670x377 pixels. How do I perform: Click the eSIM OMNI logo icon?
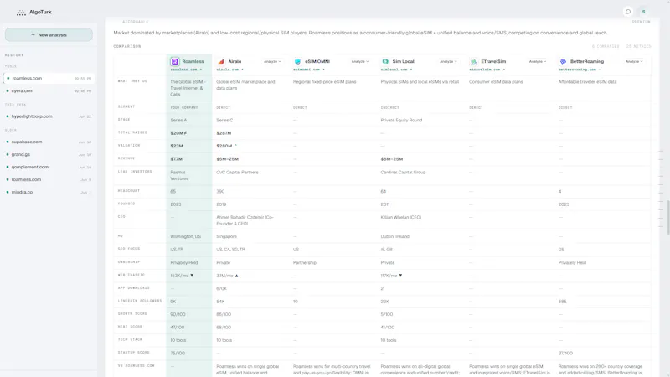[298, 61]
